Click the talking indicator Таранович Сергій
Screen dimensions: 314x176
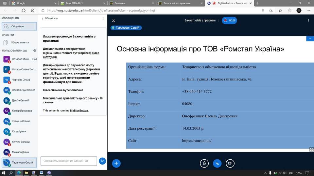(126, 28)
